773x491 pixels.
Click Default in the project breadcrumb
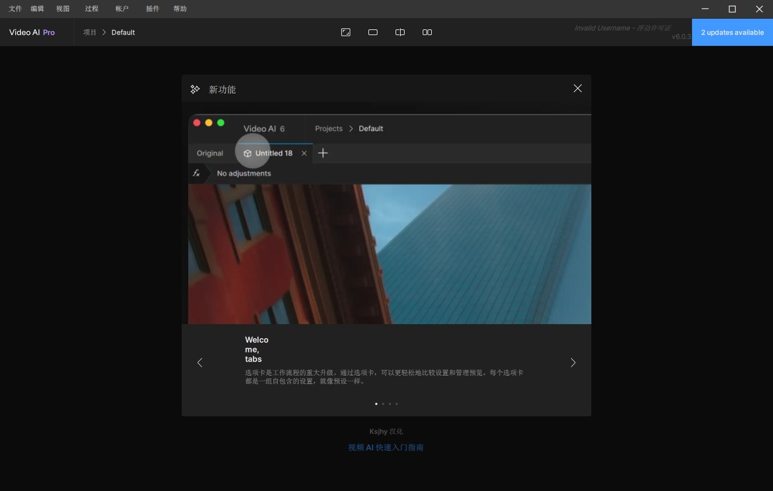click(x=123, y=32)
